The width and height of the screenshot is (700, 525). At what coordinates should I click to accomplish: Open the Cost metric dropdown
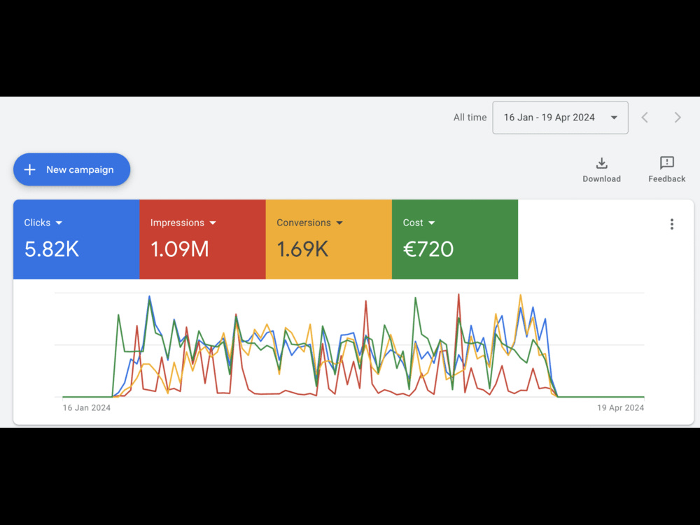[419, 223]
